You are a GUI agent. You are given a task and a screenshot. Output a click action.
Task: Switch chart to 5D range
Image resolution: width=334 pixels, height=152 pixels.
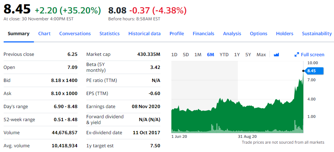tap(186, 55)
